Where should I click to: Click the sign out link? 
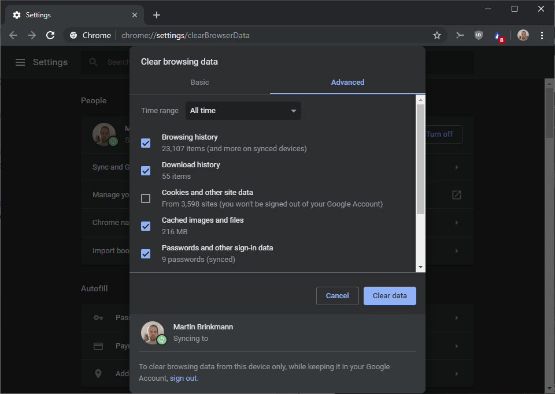point(183,378)
